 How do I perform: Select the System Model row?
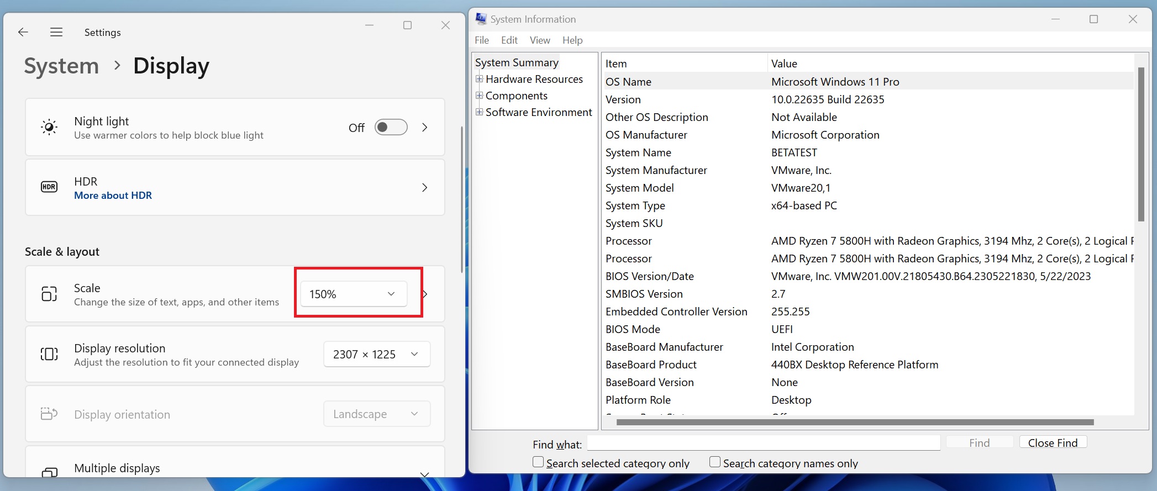pyautogui.click(x=869, y=188)
